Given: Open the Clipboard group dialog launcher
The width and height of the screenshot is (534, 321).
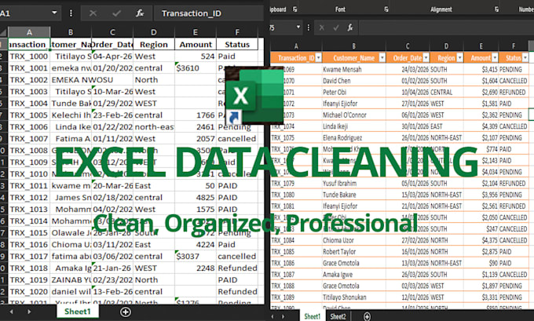Looking at the screenshot, I should pos(295,9).
